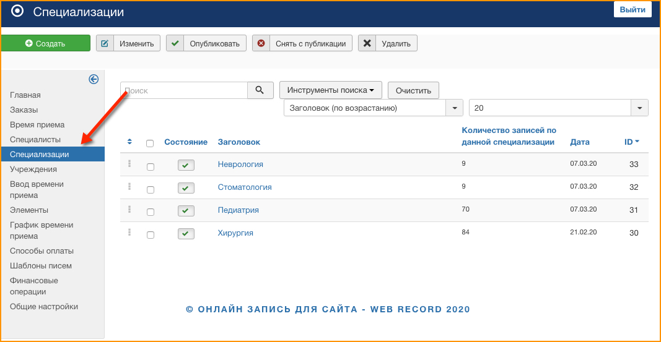The image size is (661, 342).
Task: Click the green checkmark icon on Опубликовать
Action: (x=175, y=43)
